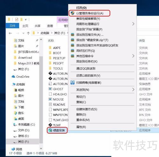Click the 硬盘安装 application icon

coord(50,130)
